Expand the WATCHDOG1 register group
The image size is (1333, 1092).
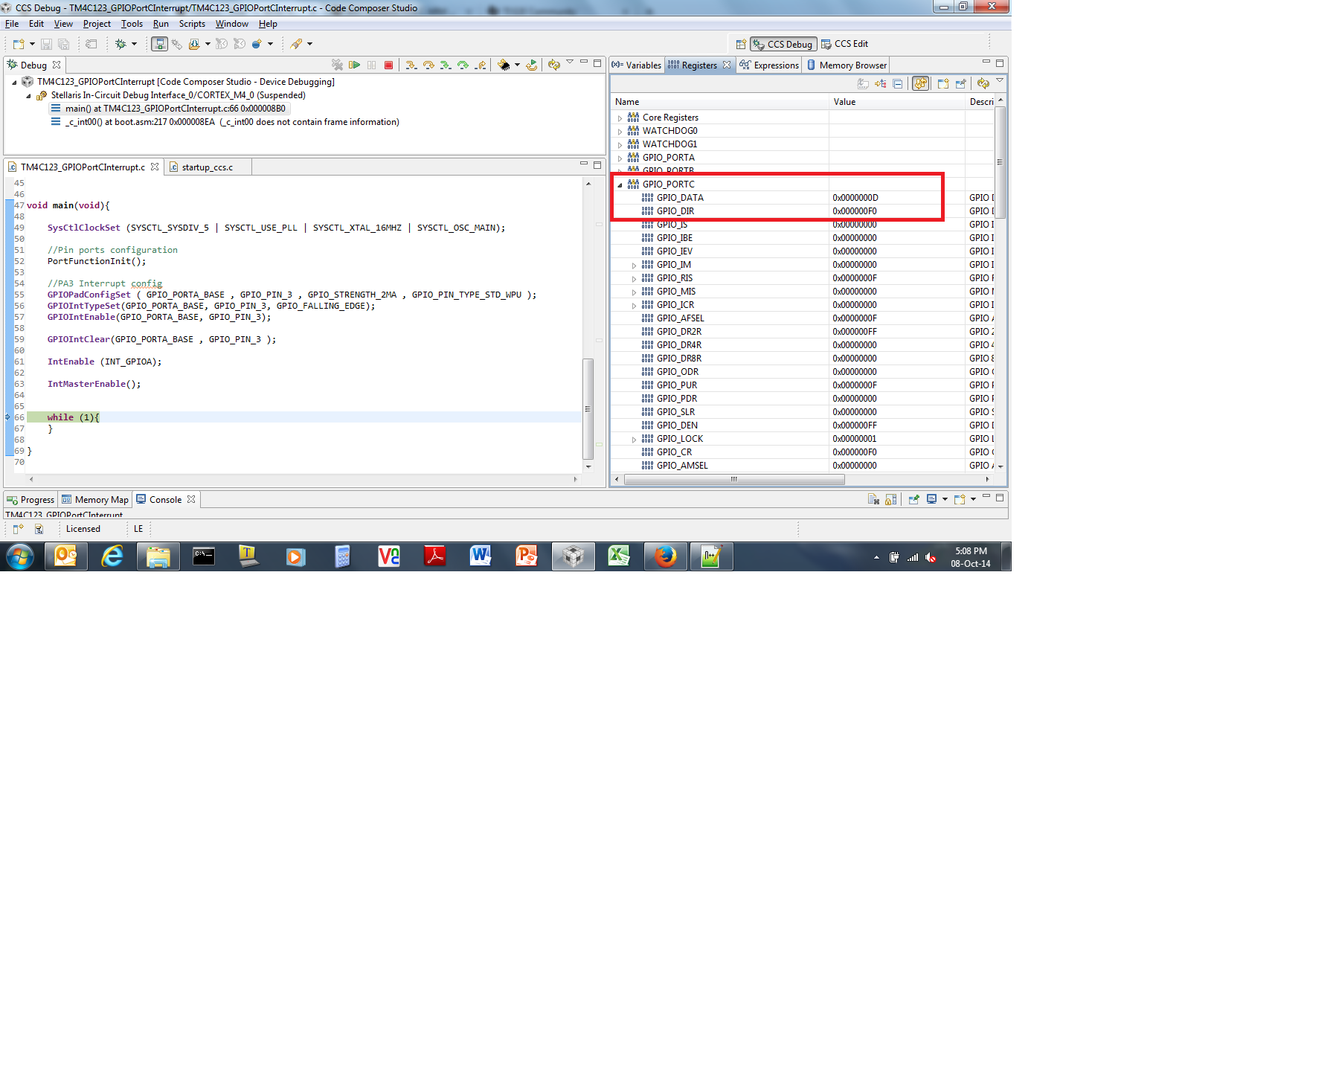click(x=620, y=145)
